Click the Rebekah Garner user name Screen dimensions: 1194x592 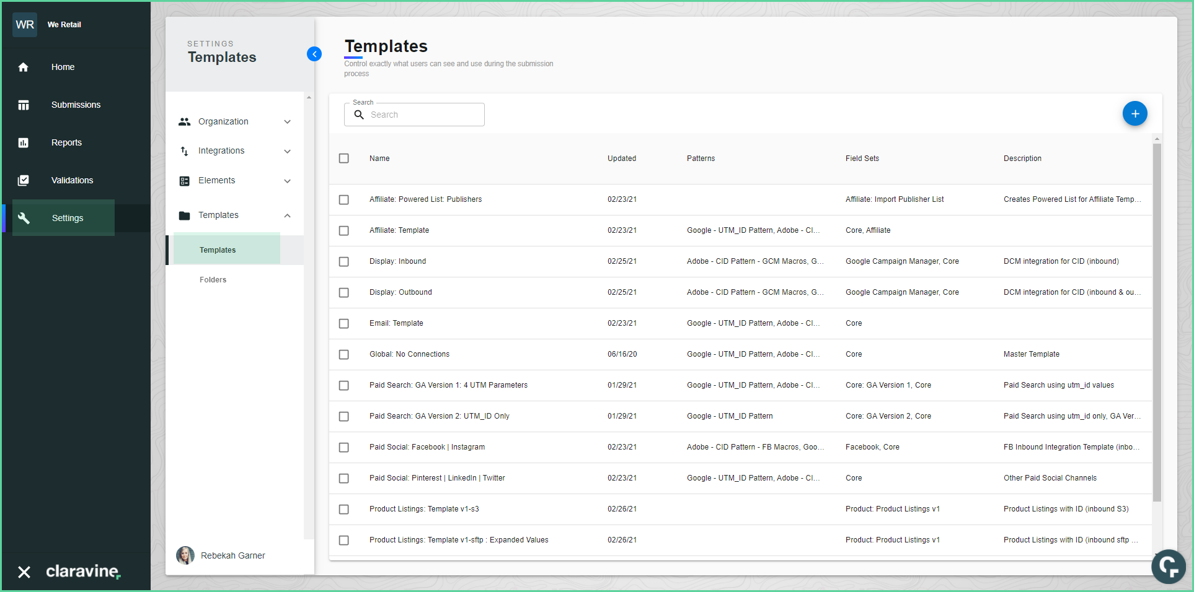click(232, 555)
